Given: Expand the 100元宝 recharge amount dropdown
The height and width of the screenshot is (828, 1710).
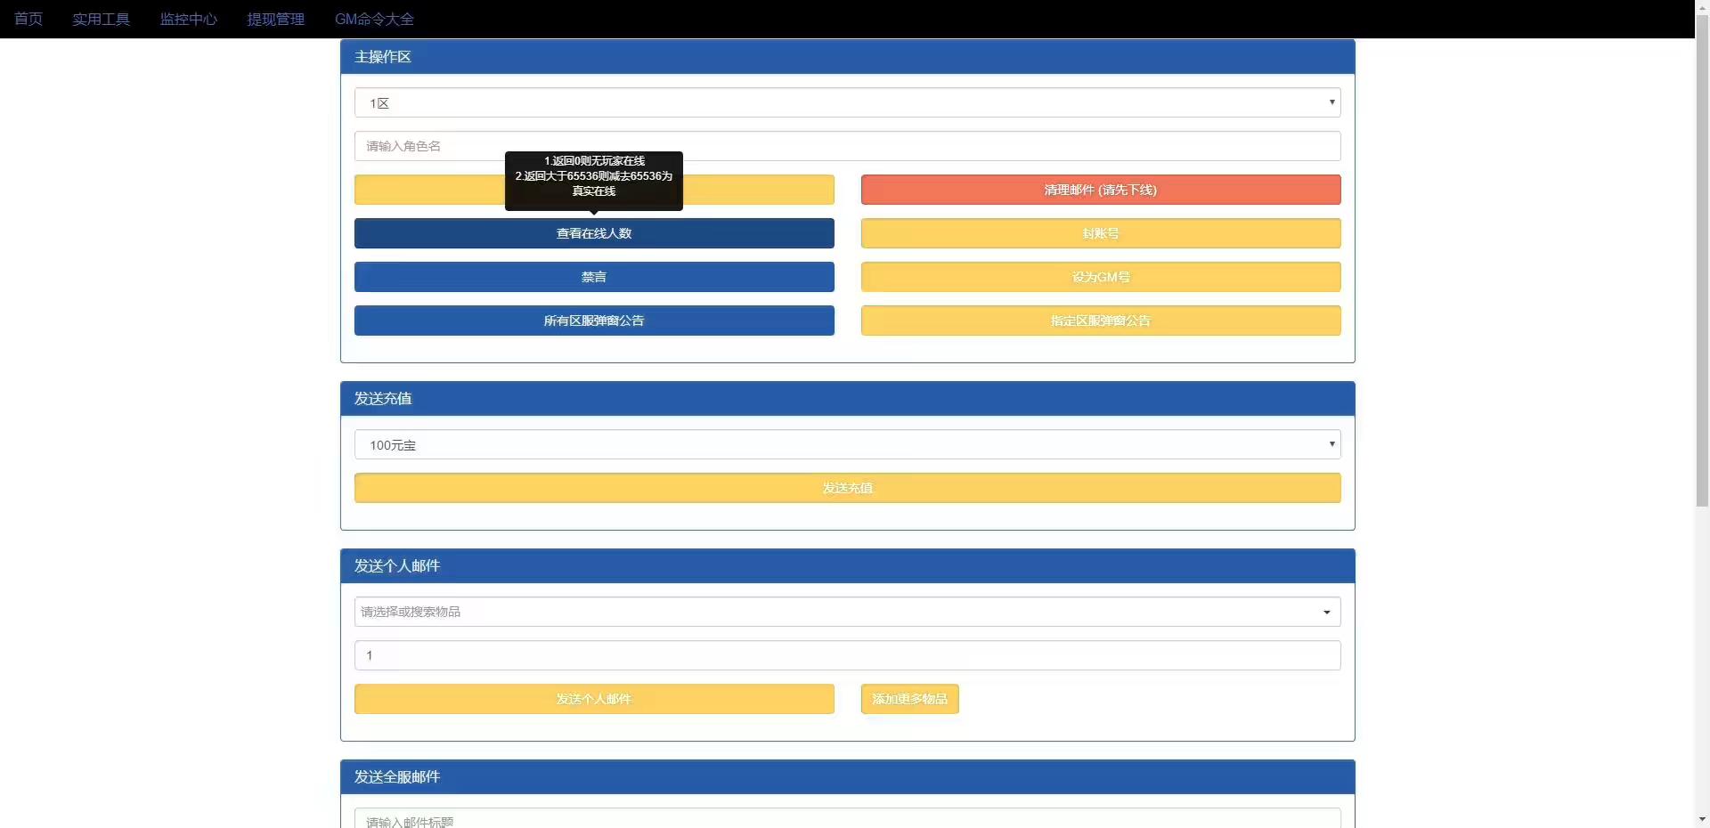Looking at the screenshot, I should coord(847,444).
